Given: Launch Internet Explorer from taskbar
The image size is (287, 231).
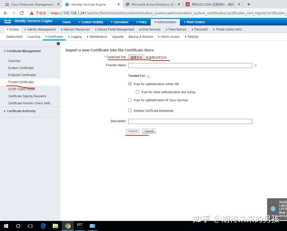Looking at the screenshot, I should coord(43,226).
